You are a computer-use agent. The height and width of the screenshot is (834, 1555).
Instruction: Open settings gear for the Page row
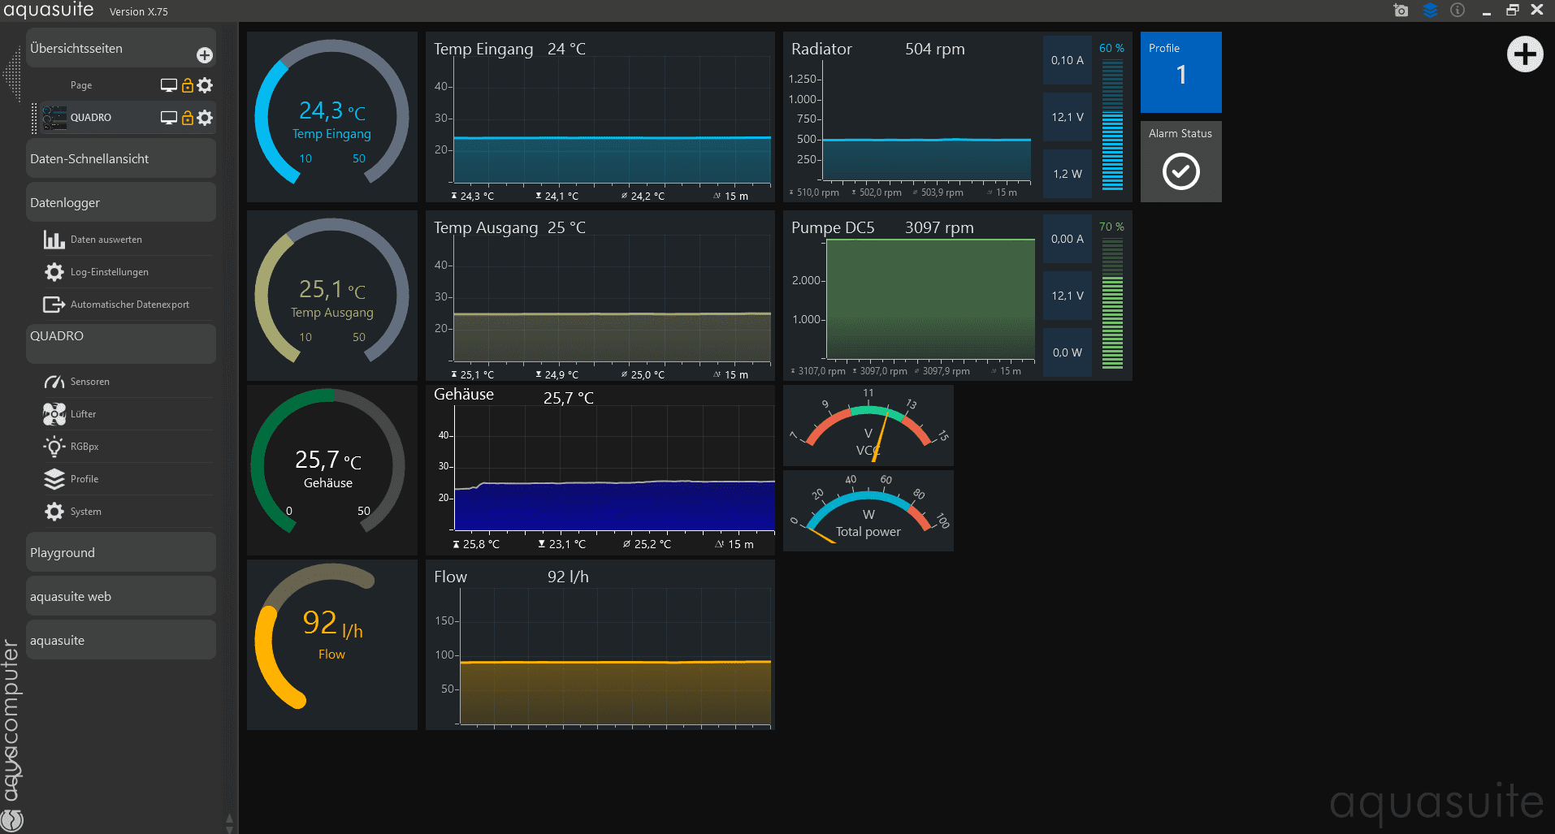tap(205, 85)
